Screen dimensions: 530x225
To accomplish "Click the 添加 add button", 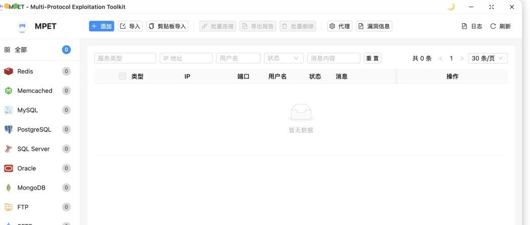I will [102, 26].
